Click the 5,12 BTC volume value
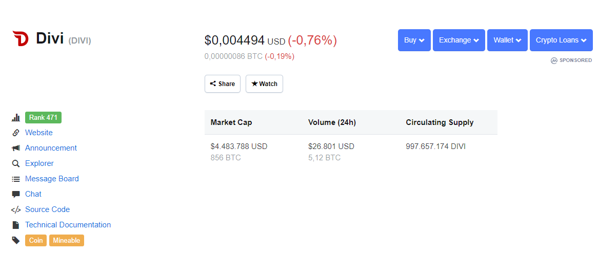The height and width of the screenshot is (254, 598). 324,158
